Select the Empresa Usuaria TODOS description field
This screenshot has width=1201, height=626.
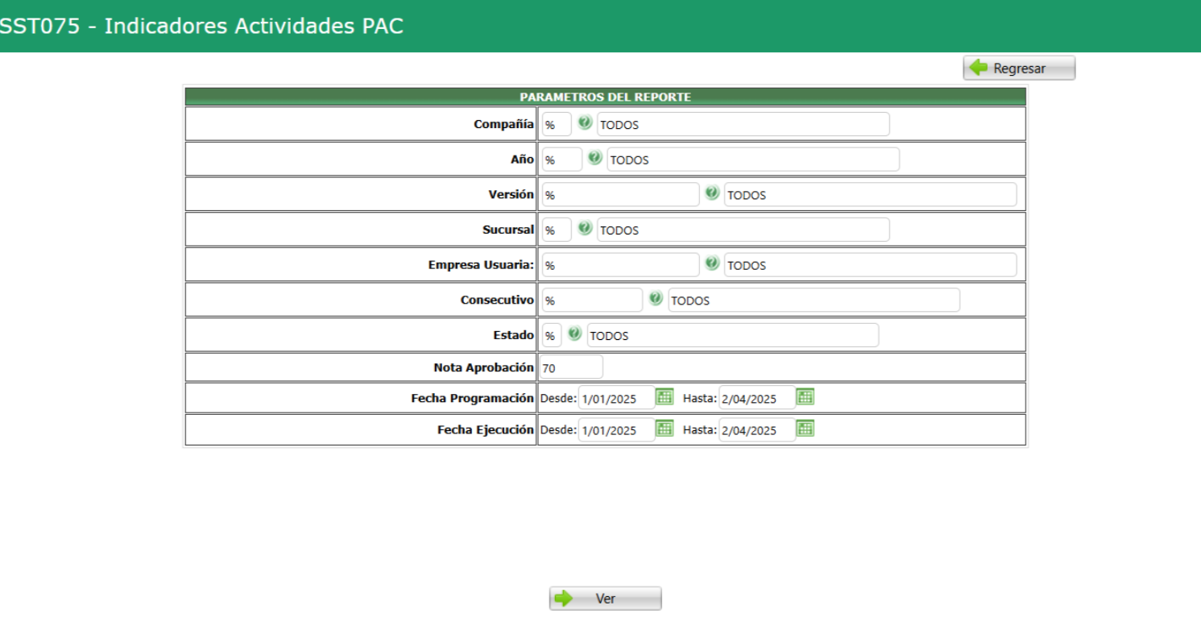tap(871, 265)
